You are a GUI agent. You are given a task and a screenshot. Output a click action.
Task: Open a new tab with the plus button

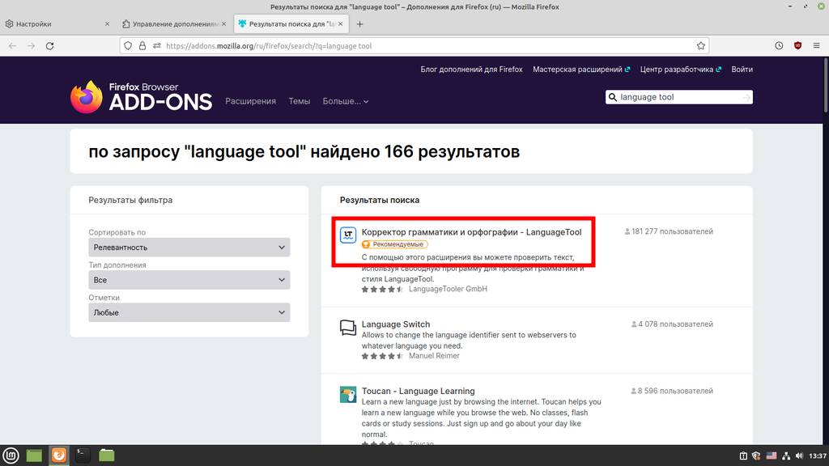[x=360, y=24]
